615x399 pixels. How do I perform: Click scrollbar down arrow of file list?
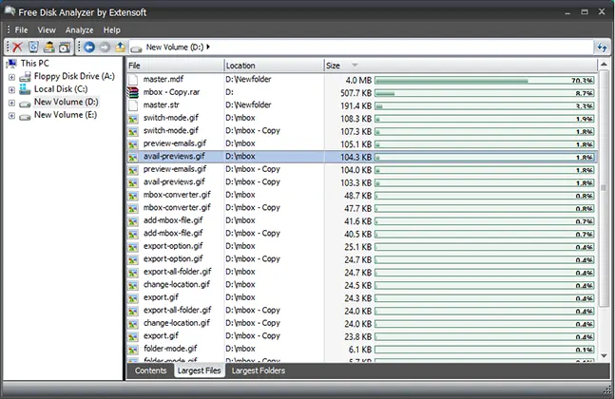[x=604, y=356]
